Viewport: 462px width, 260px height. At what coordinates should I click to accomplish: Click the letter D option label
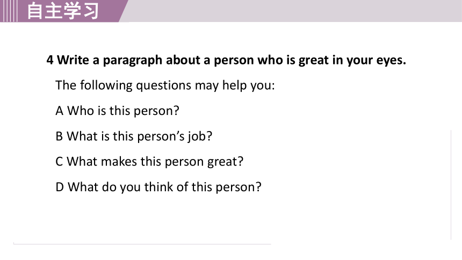point(60,187)
